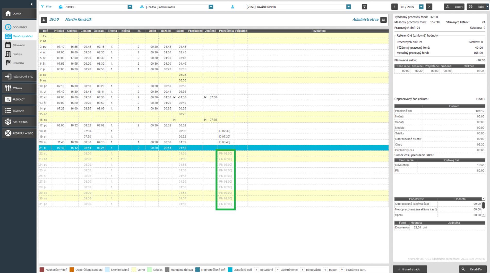
Task: Open Plánovanie calendar in sidebar
Action: click(8, 45)
